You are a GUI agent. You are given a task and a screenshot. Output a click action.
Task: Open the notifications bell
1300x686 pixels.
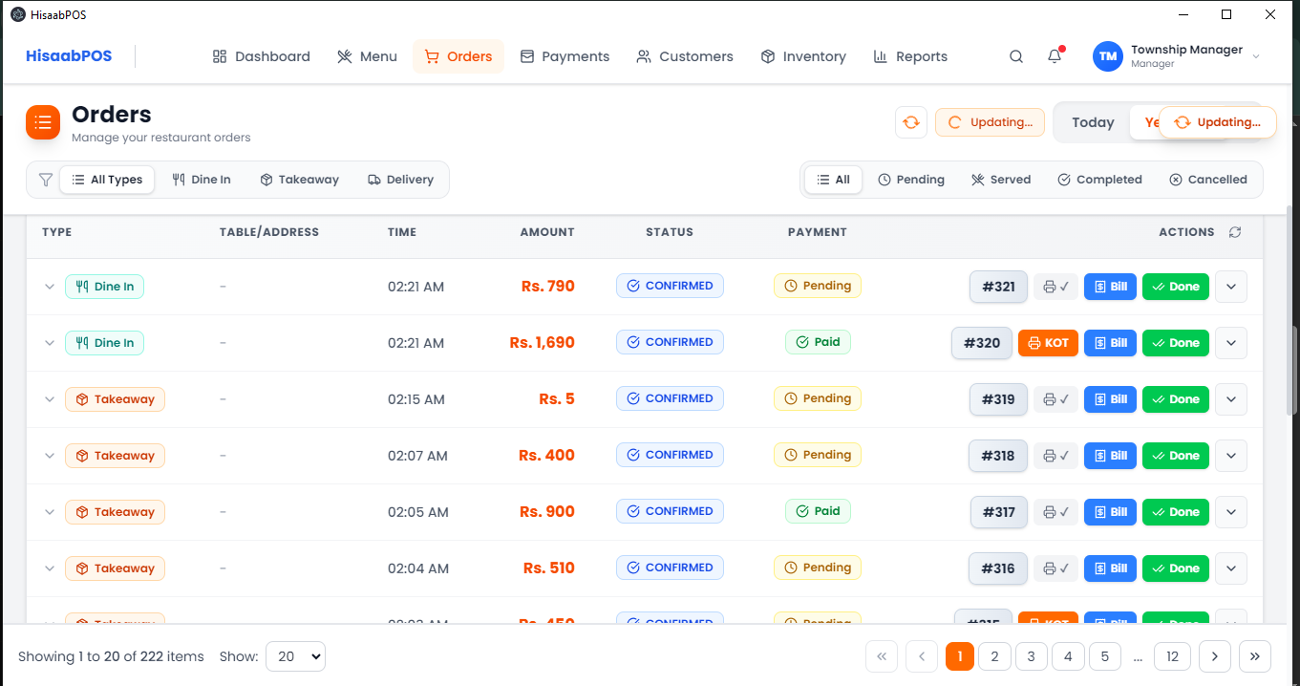point(1055,56)
